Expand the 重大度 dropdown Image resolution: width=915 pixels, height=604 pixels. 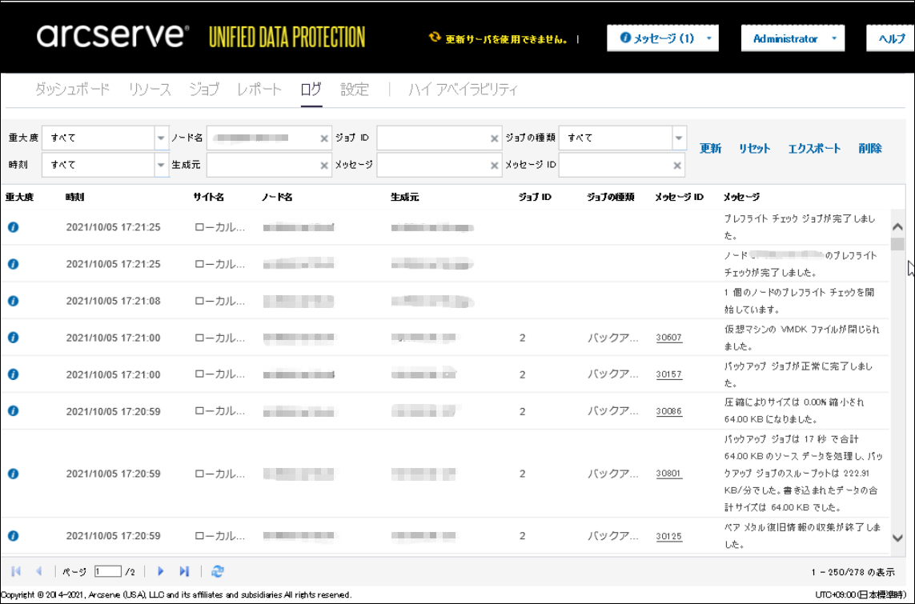[x=161, y=138]
